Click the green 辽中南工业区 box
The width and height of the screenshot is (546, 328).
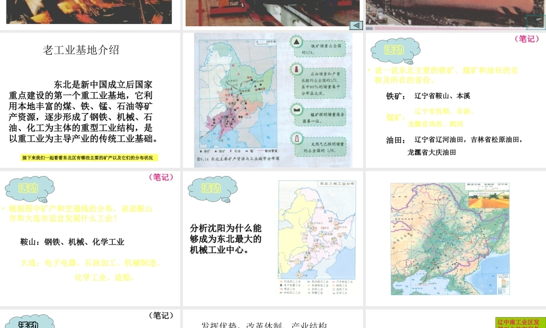[x=520, y=323]
